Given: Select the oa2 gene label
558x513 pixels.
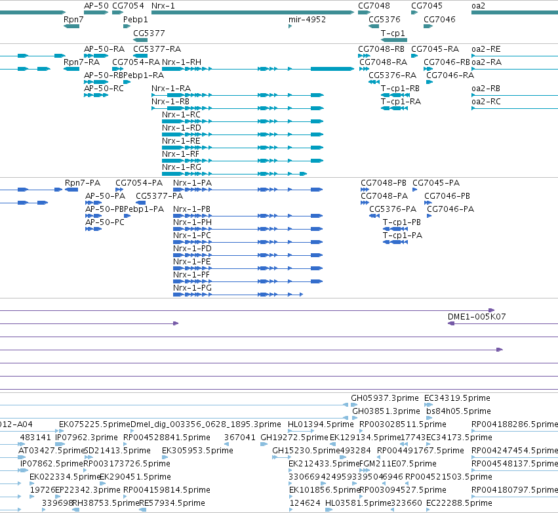Looking at the screenshot, I should coord(478,6).
